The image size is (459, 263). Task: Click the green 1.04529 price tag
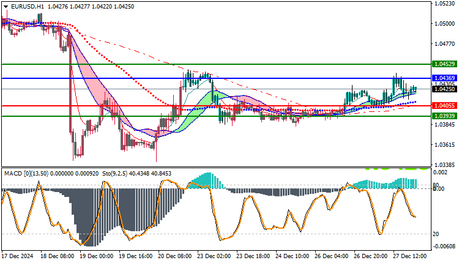pos(444,64)
